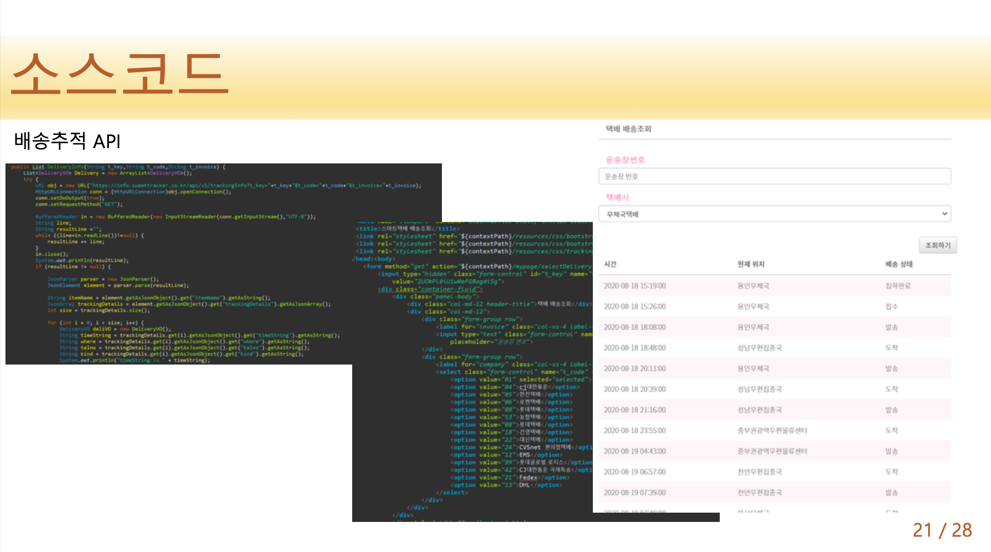Click the 현재 위치 column header

[751, 265]
